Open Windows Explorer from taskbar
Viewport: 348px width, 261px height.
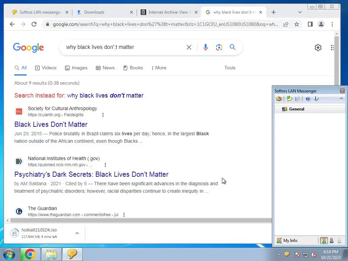coord(51,254)
